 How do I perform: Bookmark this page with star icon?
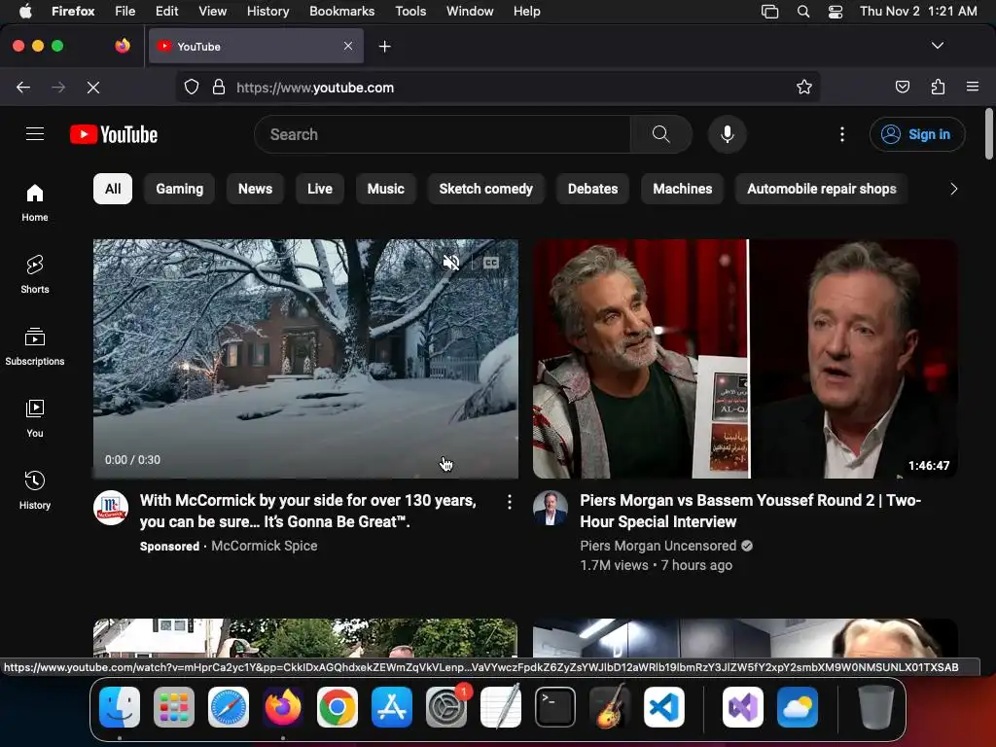click(804, 87)
